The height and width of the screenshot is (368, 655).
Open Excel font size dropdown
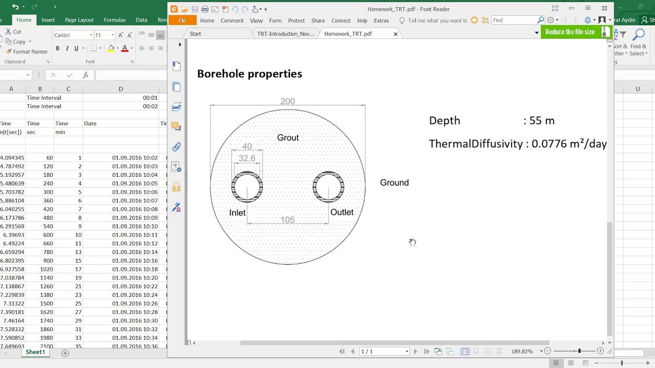(x=113, y=35)
